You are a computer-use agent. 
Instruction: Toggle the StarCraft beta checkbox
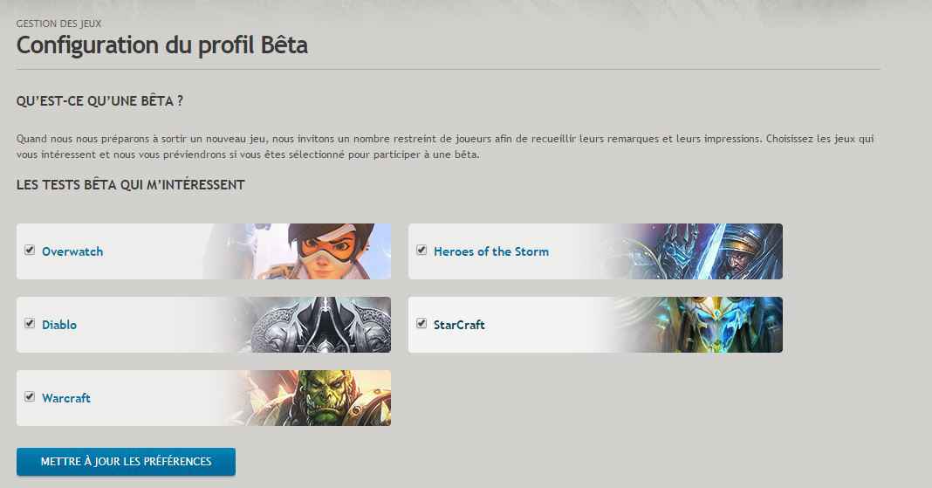click(x=421, y=323)
